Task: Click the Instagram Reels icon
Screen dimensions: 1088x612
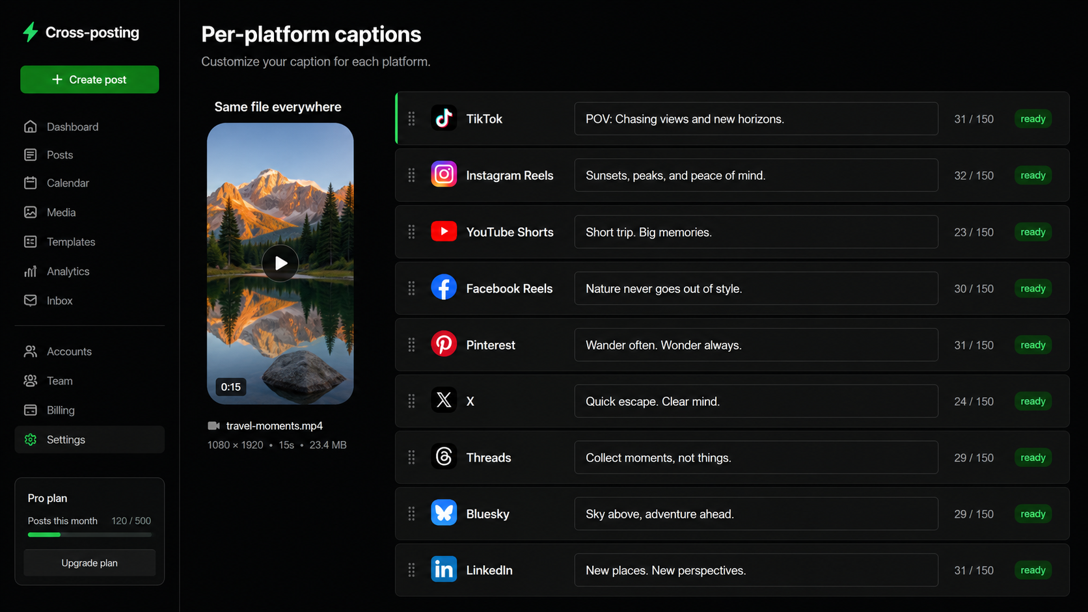Action: coord(444,175)
